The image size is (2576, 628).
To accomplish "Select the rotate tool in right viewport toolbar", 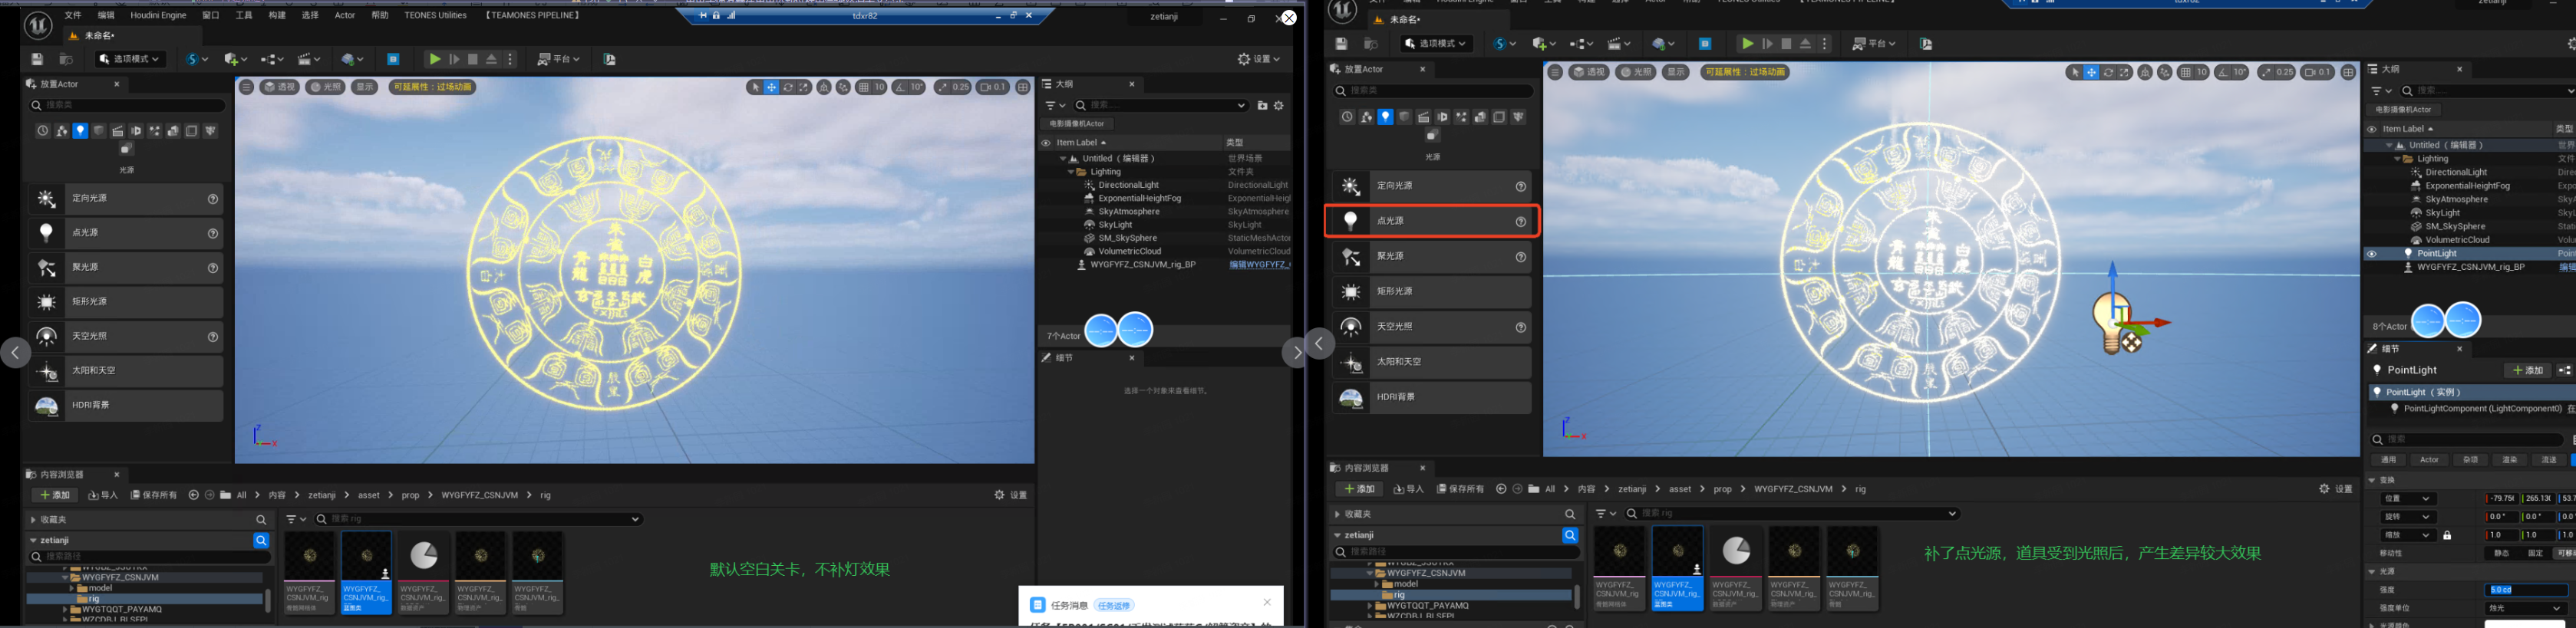I will (2108, 72).
